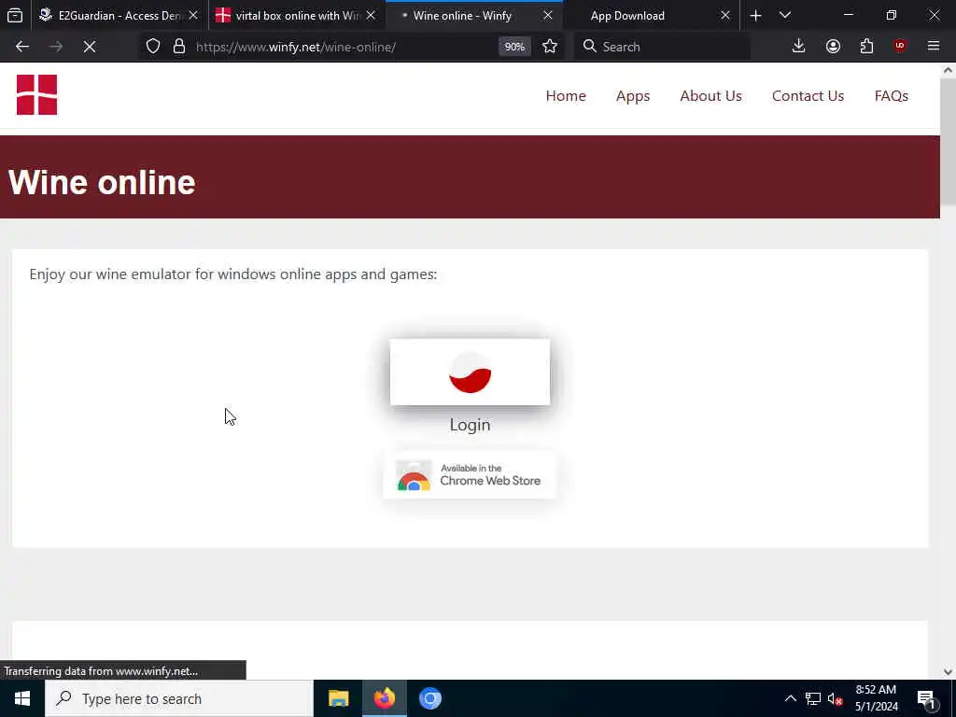
Task: Click the Type here to search box
Action: tap(179, 698)
